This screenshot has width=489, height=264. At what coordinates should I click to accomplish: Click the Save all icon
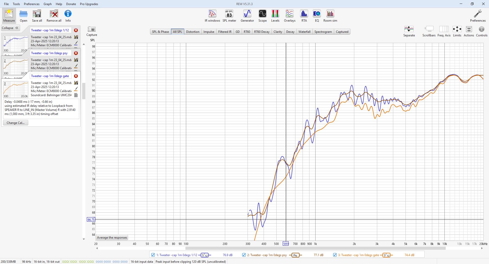tap(37, 16)
